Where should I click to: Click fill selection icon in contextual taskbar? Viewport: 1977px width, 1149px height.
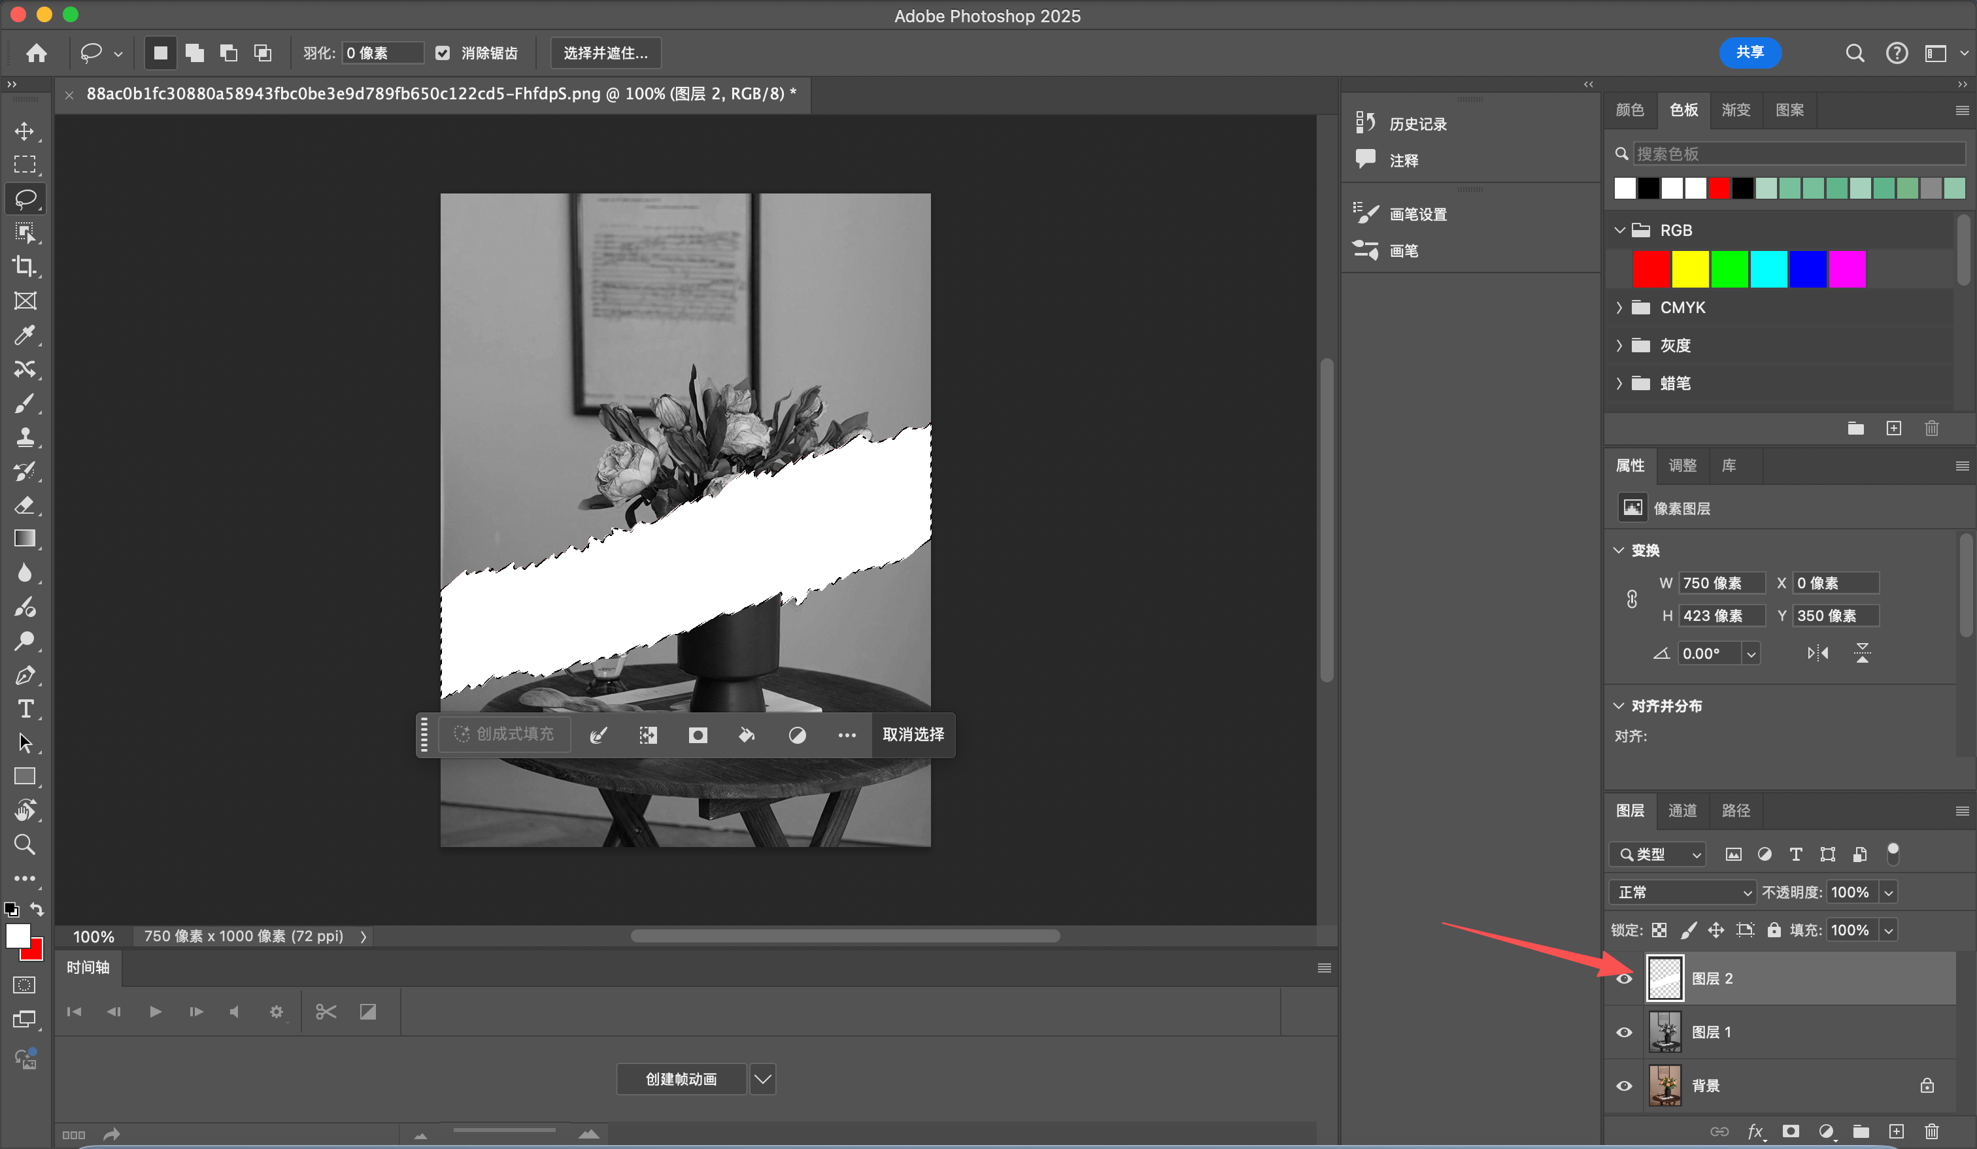747,735
